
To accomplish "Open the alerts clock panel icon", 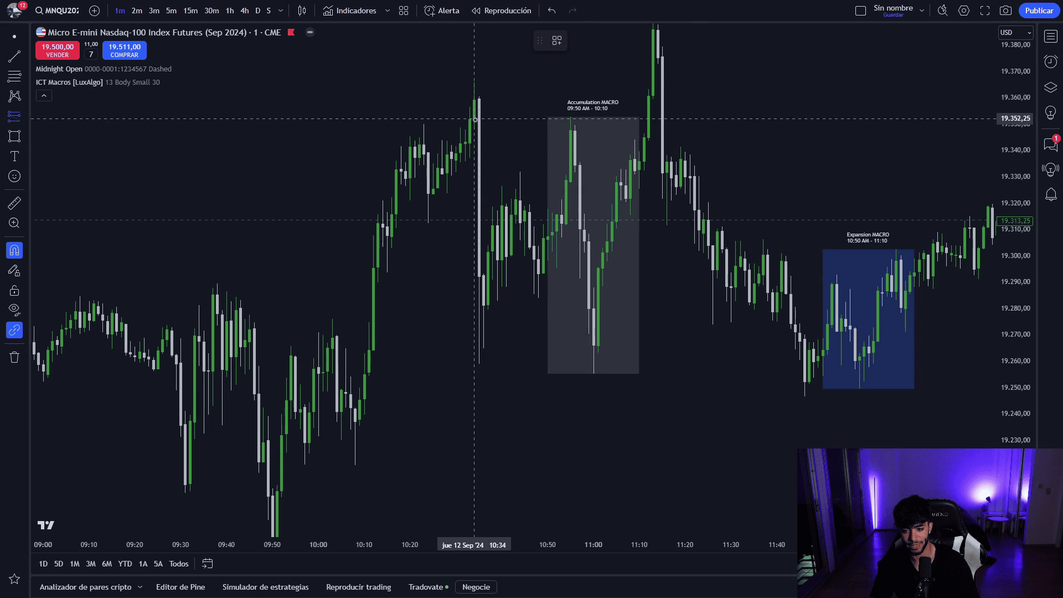I will (x=1050, y=61).
